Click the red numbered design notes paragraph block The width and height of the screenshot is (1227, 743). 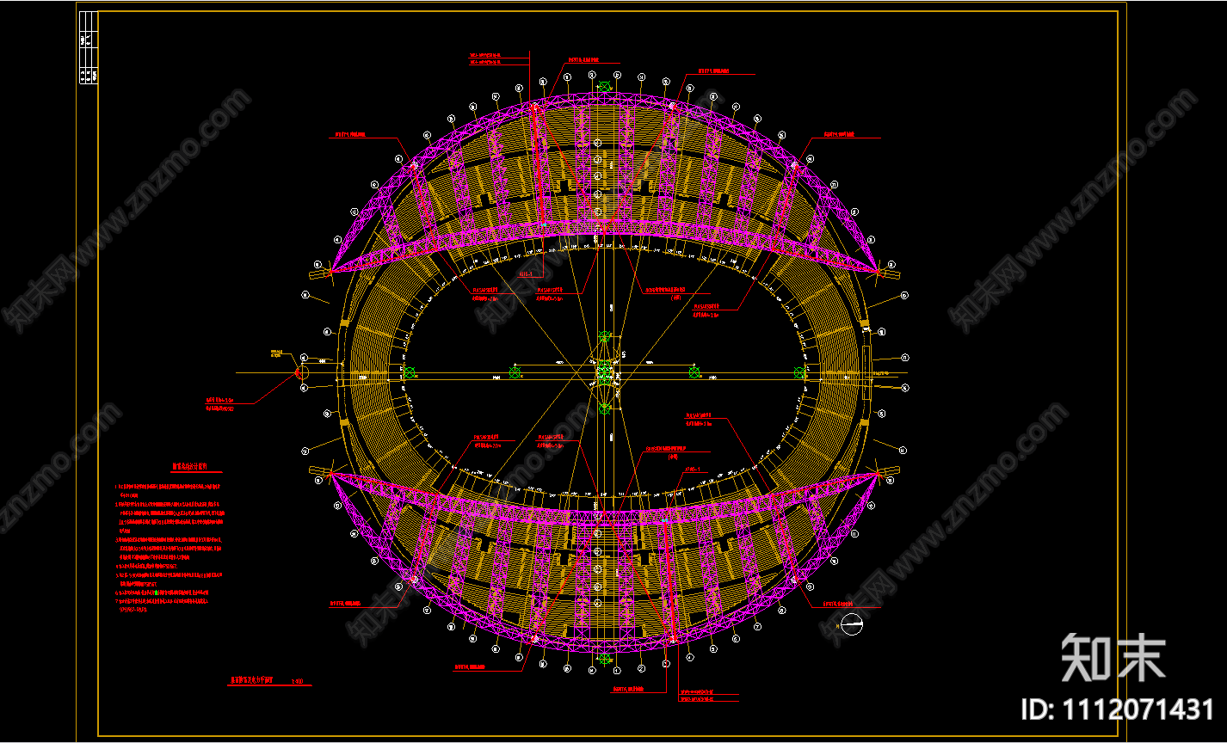[171, 549]
